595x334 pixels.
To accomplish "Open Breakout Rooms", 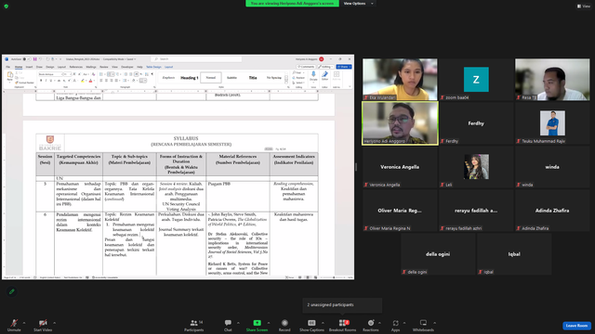I will (x=342, y=325).
